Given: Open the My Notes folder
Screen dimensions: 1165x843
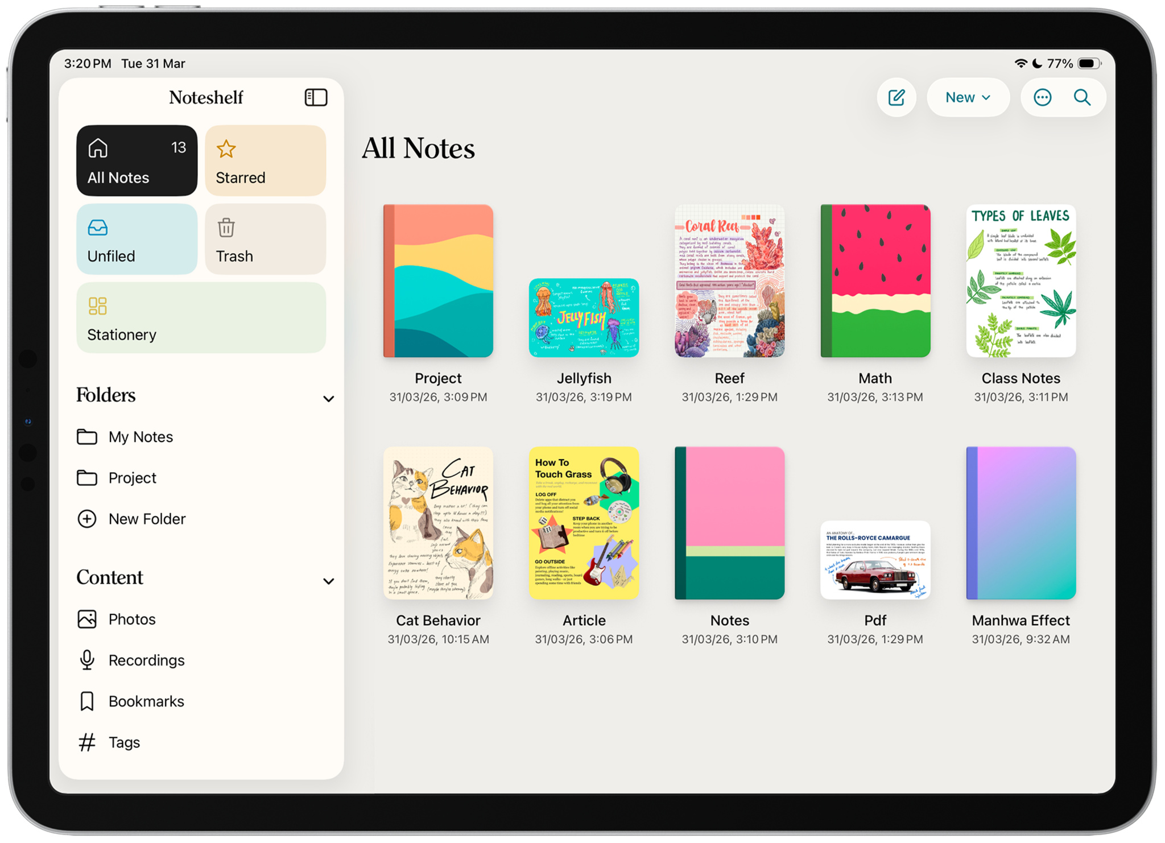Looking at the screenshot, I should pyautogui.click(x=201, y=437).
